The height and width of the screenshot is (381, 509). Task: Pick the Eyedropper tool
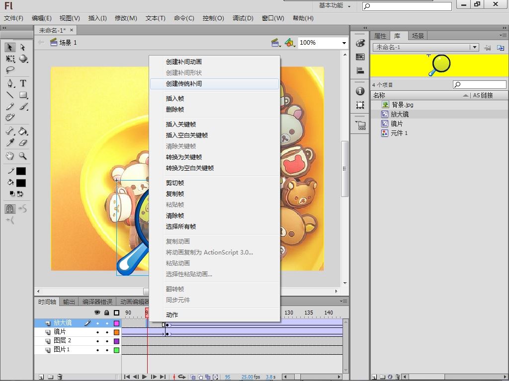(x=10, y=142)
